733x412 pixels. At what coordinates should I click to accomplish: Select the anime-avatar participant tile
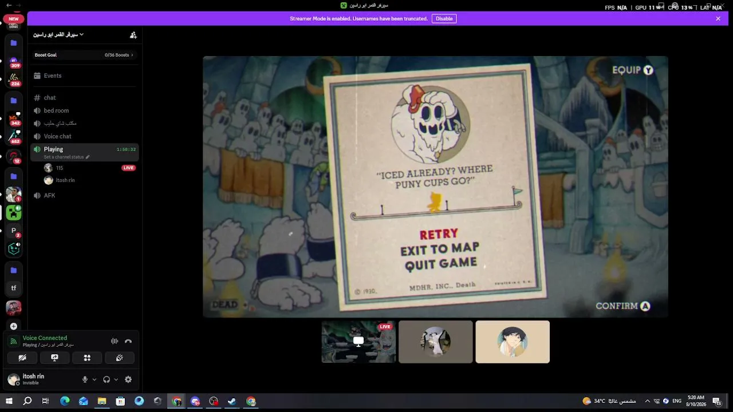coord(513,342)
